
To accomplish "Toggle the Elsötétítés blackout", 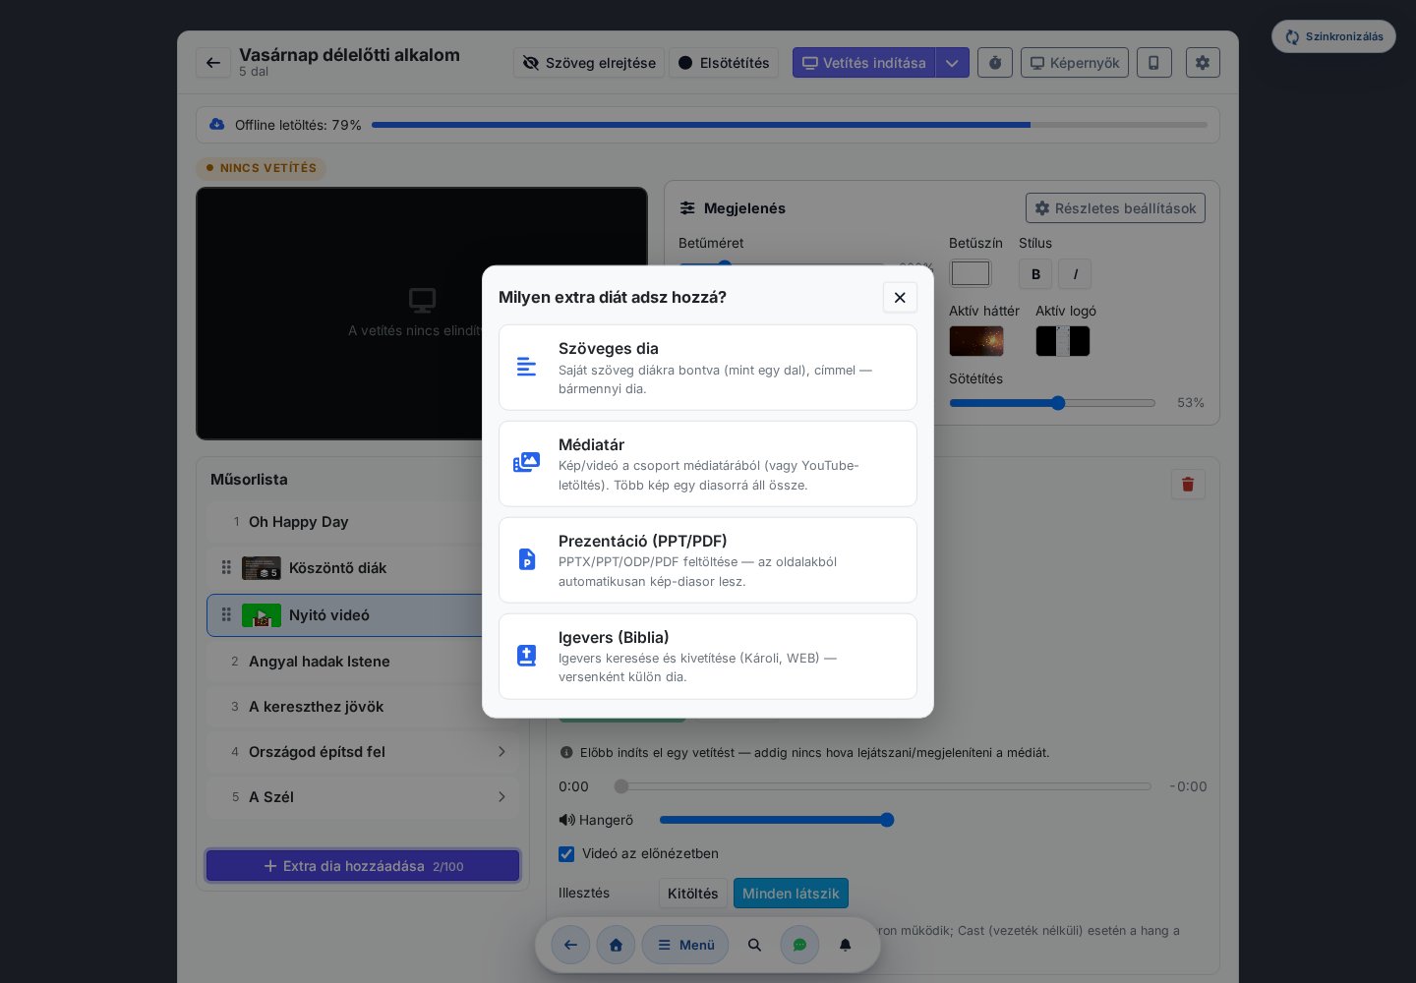I will (x=724, y=63).
